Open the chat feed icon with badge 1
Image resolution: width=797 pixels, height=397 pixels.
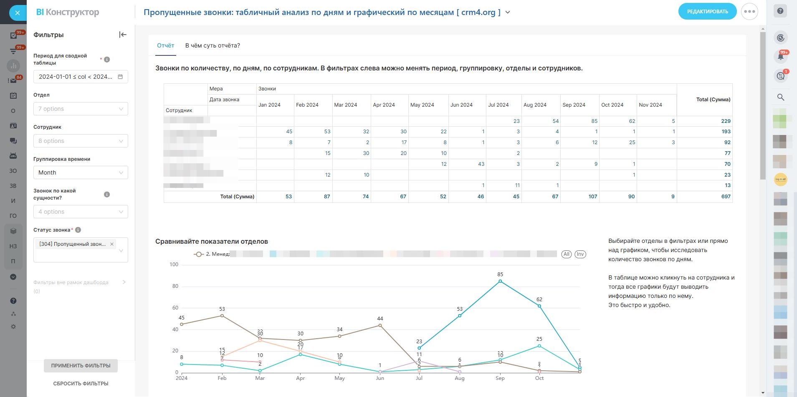[x=780, y=76]
